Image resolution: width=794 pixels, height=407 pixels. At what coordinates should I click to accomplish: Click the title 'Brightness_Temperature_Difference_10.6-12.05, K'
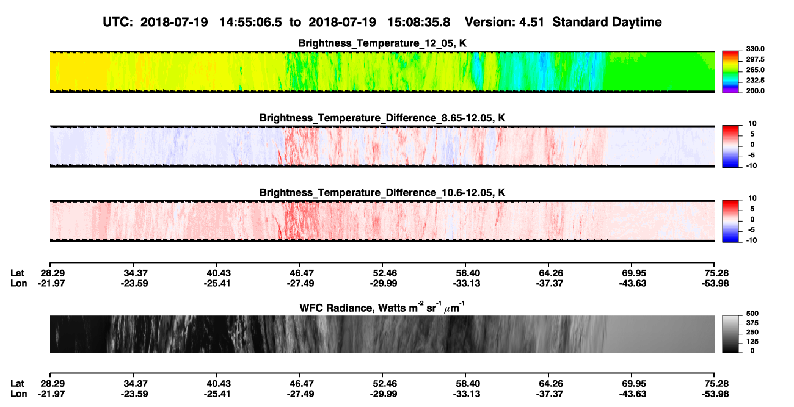pyautogui.click(x=382, y=193)
